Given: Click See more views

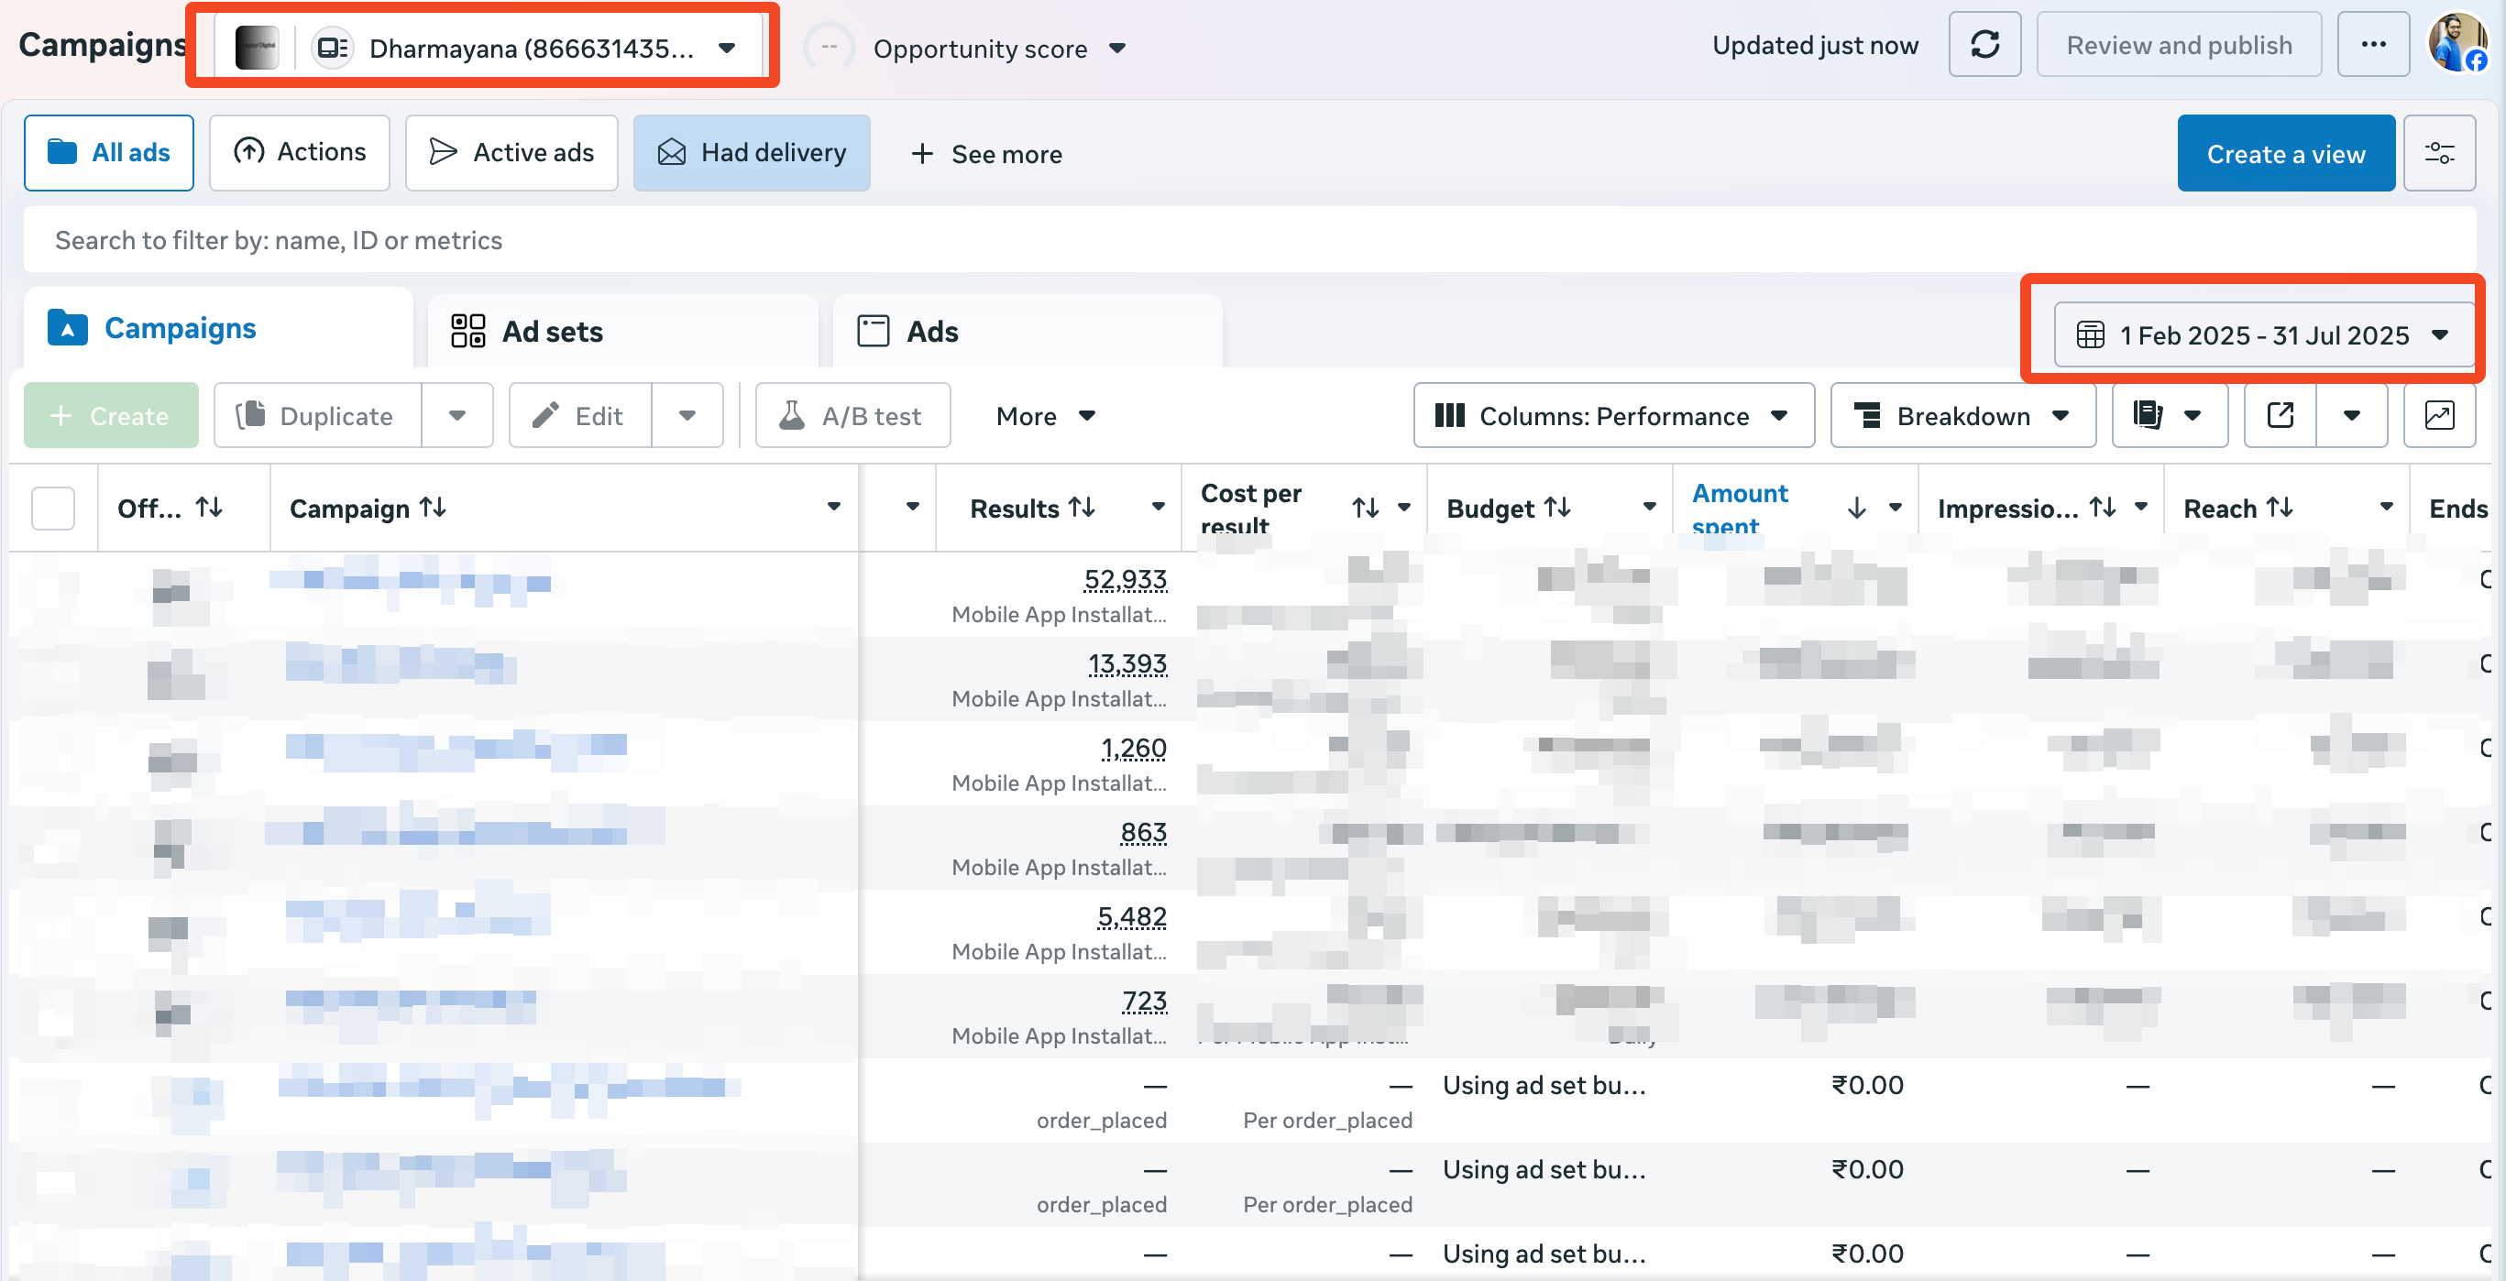Looking at the screenshot, I should (x=986, y=154).
